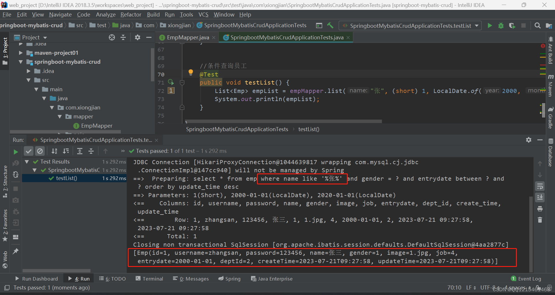Open Run panel settings gear
Image resolution: width=555 pixels, height=295 pixels.
[x=529, y=140]
